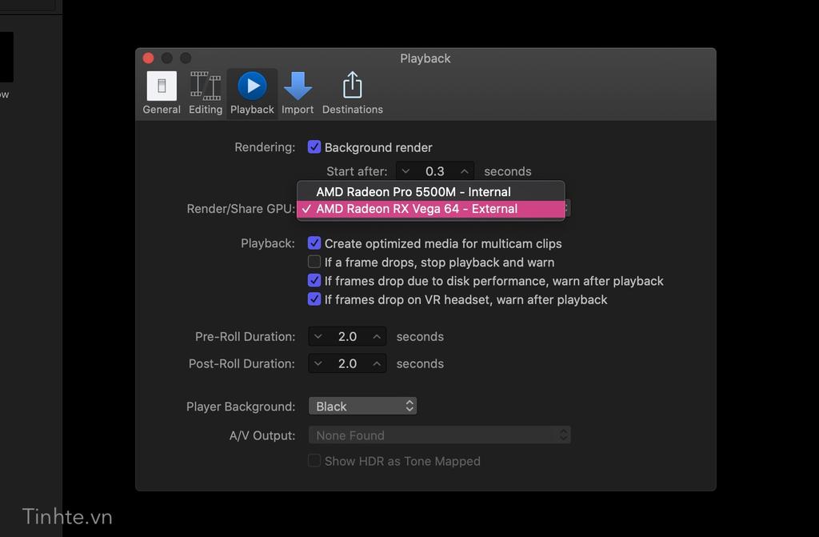Close the Playback preferences window
Viewport: 819px width, 537px height.
(148, 58)
